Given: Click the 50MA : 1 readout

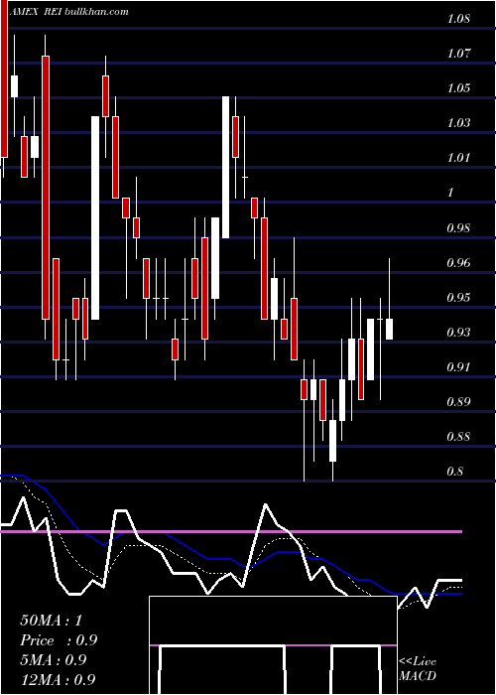Looking at the screenshot, I should pos(51,621).
